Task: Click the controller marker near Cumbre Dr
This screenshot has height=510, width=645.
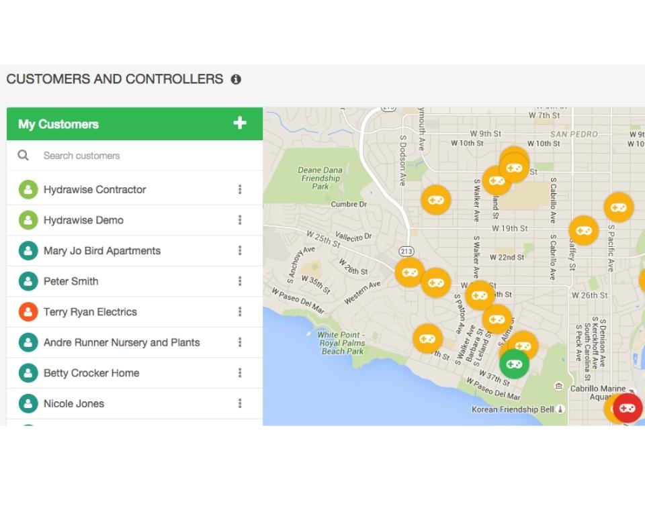Action: coord(435,199)
